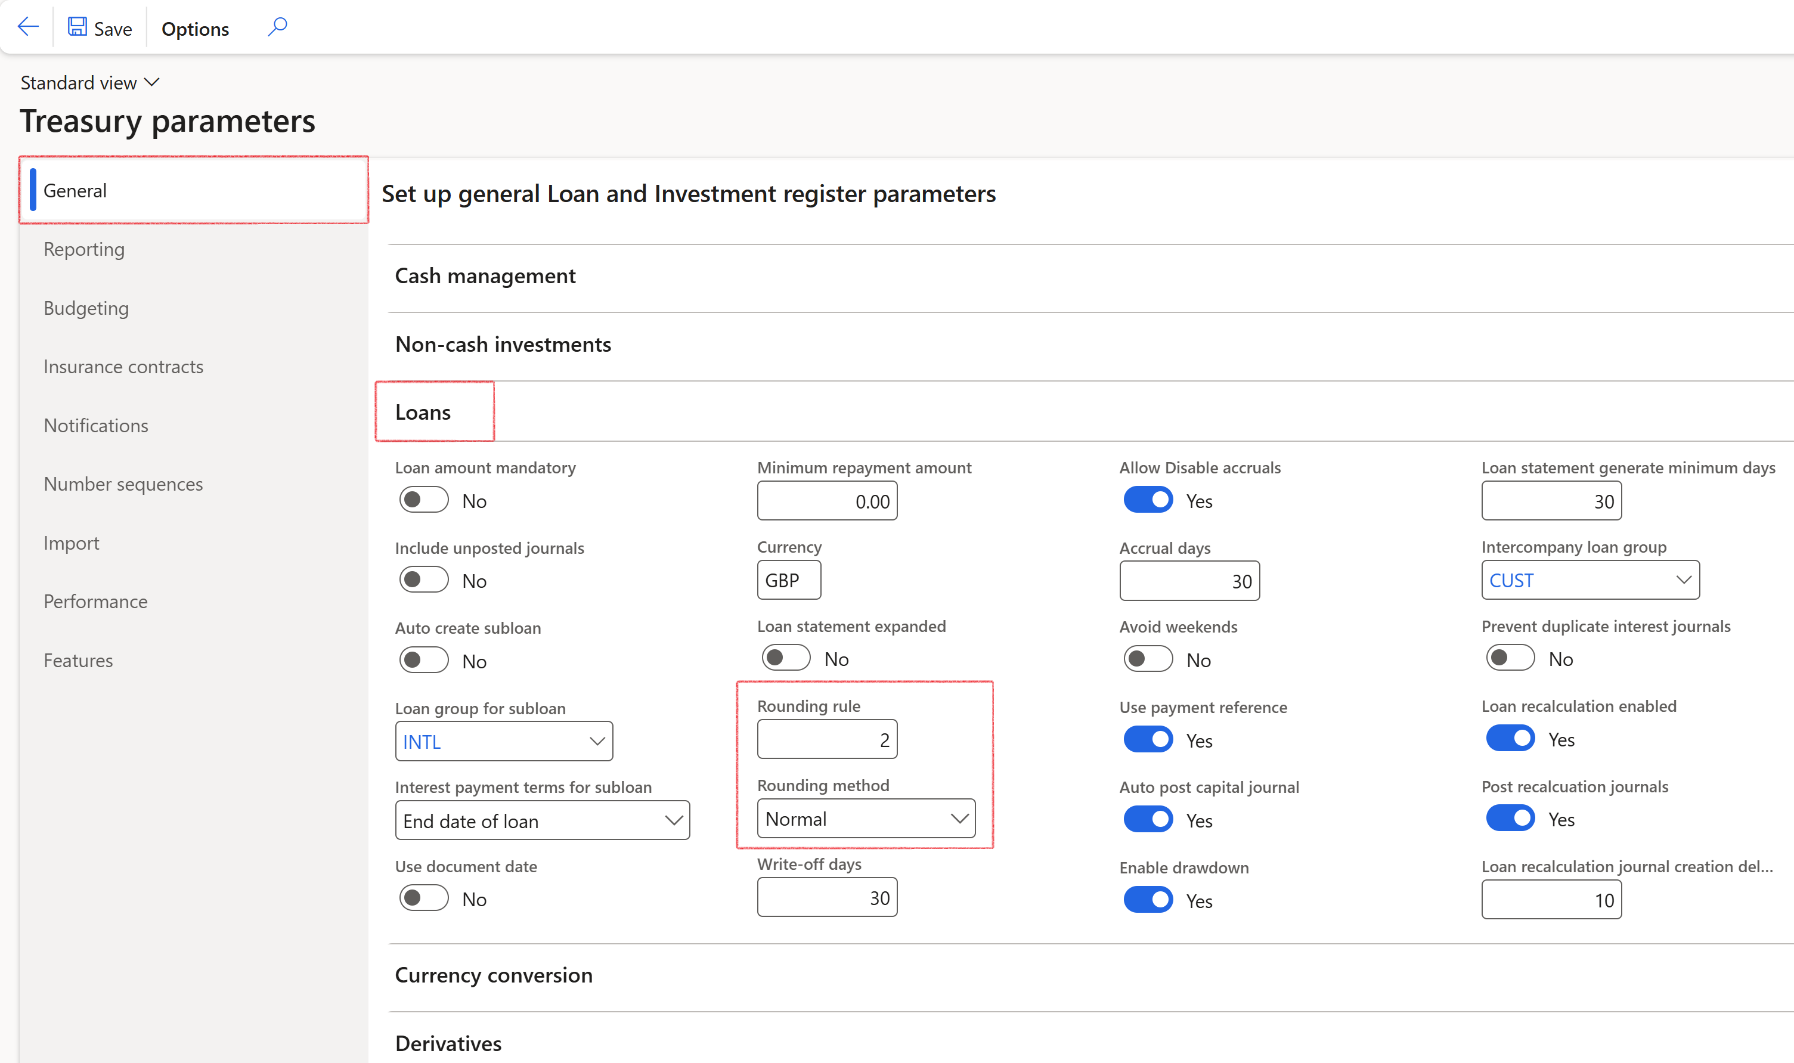Open the Options menu

coord(195,29)
